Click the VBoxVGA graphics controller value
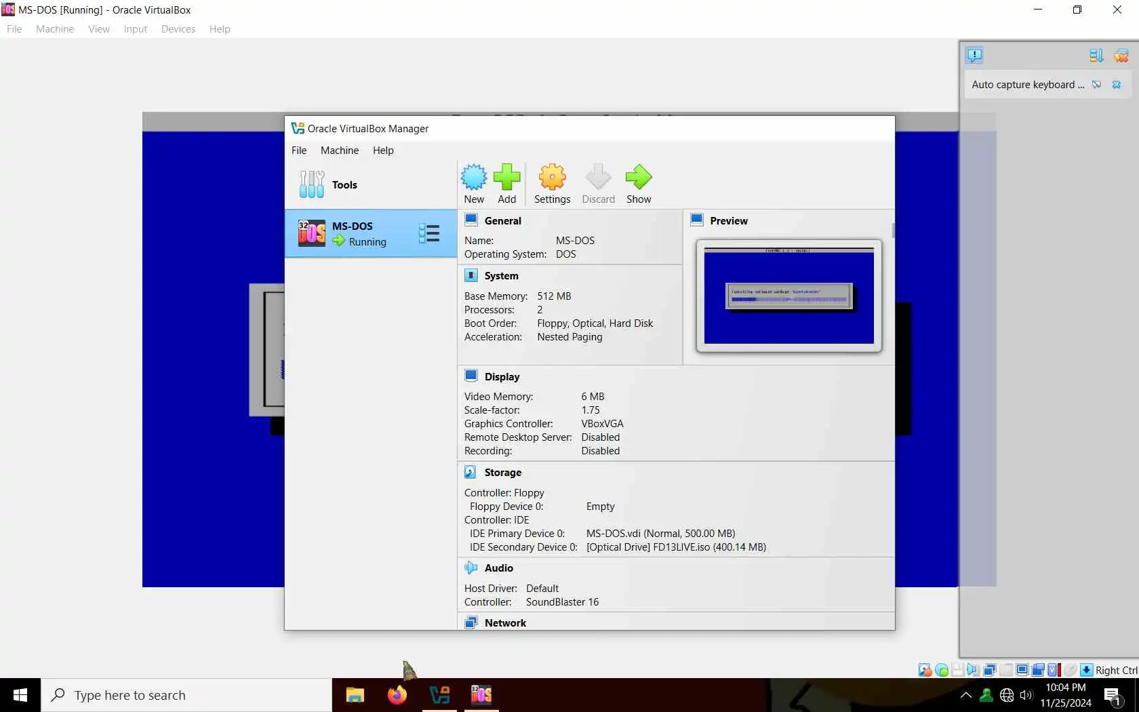 click(602, 424)
